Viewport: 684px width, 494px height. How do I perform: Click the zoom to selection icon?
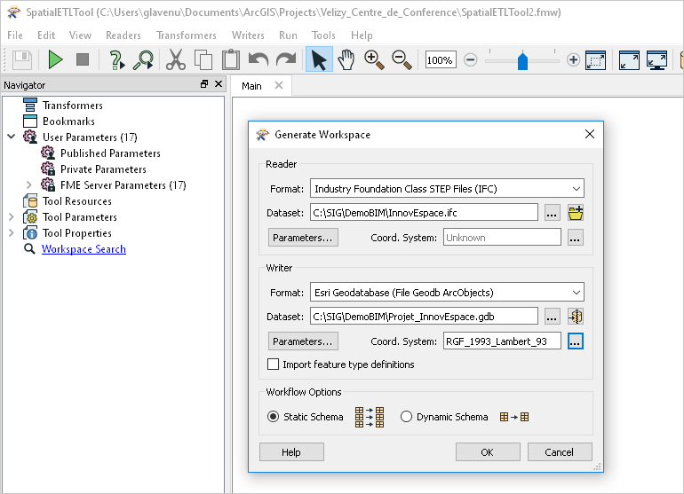tap(595, 60)
